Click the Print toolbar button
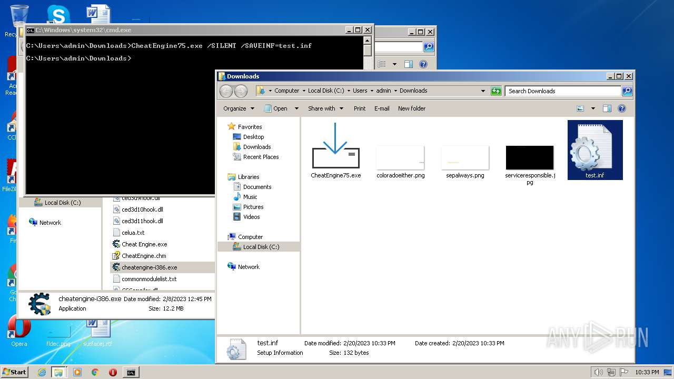The height and width of the screenshot is (379, 674). coord(360,108)
